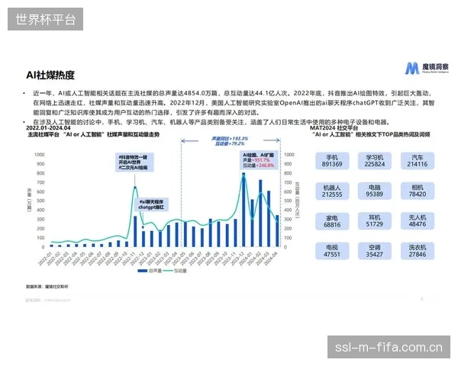Select the 手机 891369 keyword card
The image size is (458, 366).
click(332, 161)
